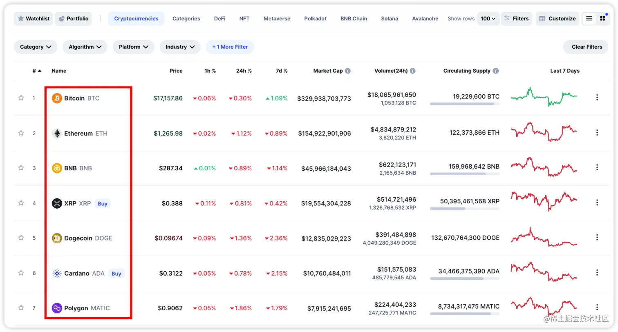Click the Bitcoin logo icon

57,98
